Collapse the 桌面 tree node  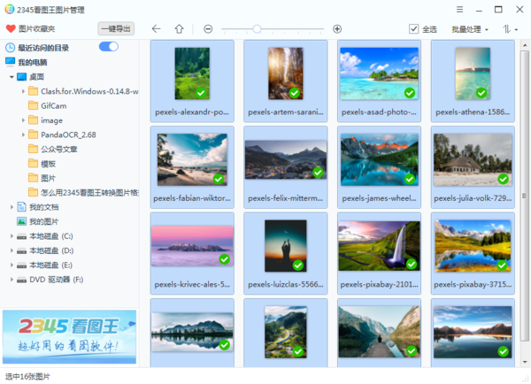[12, 77]
